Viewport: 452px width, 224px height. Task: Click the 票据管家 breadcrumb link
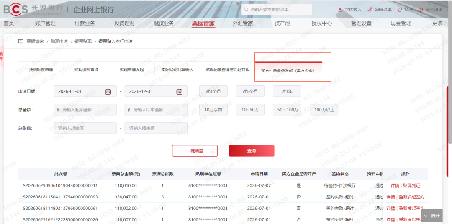(35, 41)
